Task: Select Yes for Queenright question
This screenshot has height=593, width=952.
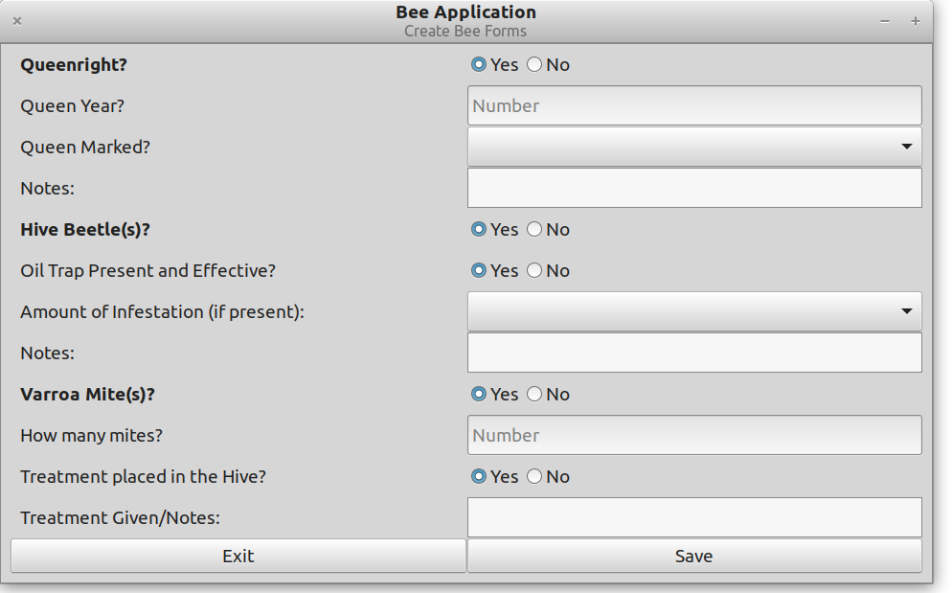Action: click(x=478, y=64)
